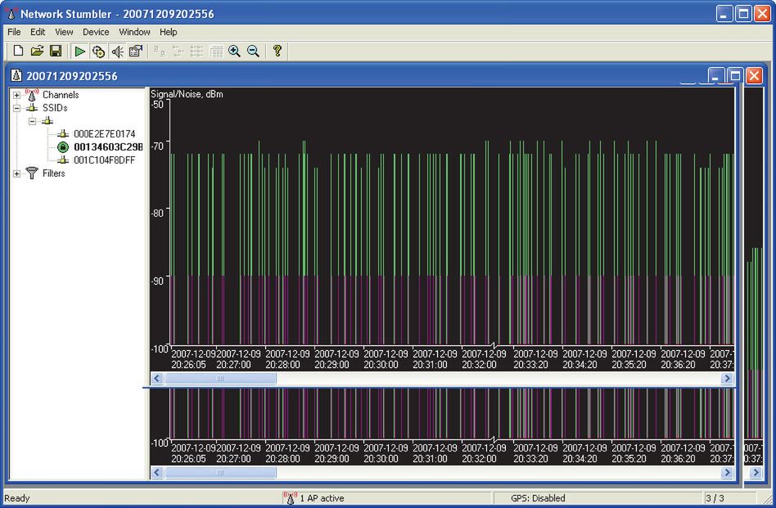Image resolution: width=776 pixels, height=508 pixels.
Task: Click the 'Signal/Noise, dBm' graph label
Action: pos(187,94)
